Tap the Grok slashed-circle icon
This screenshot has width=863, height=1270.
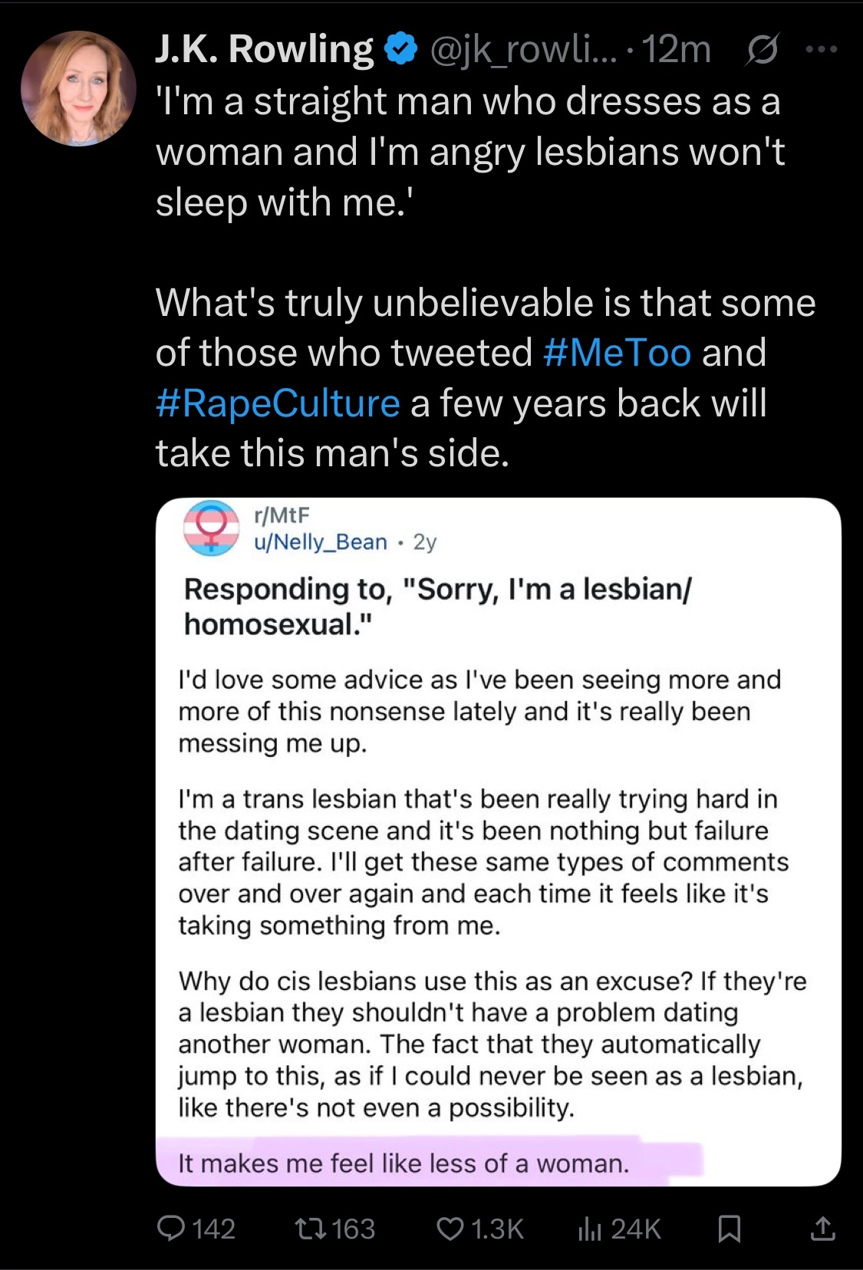762,51
